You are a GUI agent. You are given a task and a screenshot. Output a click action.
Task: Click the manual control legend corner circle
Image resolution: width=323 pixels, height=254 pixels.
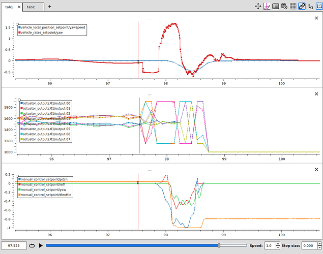(17, 176)
